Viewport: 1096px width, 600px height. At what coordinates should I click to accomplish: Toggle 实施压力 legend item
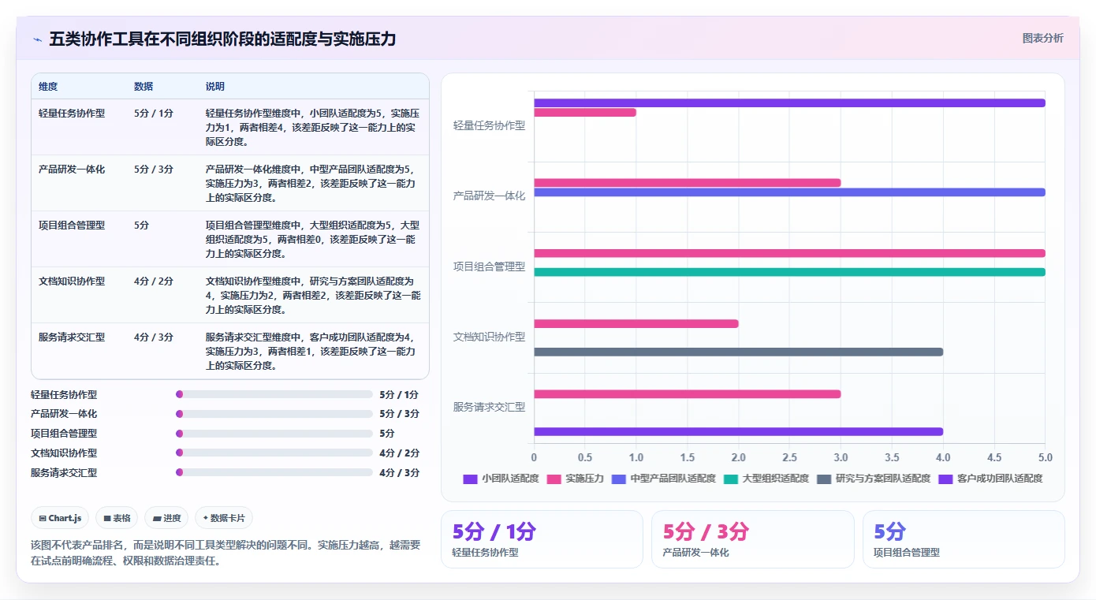pyautogui.click(x=575, y=479)
